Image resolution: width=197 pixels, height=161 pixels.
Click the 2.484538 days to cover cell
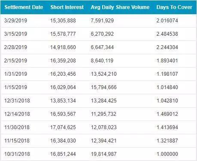point(167,34)
